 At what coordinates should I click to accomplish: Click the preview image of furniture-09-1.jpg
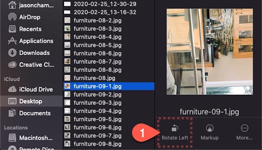coord(210,52)
